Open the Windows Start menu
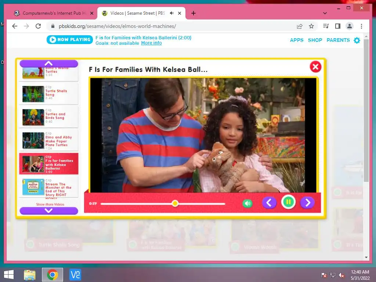 [x=9, y=275]
